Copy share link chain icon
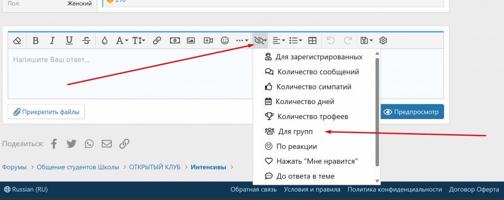The width and height of the screenshot is (504, 200). 124,144
